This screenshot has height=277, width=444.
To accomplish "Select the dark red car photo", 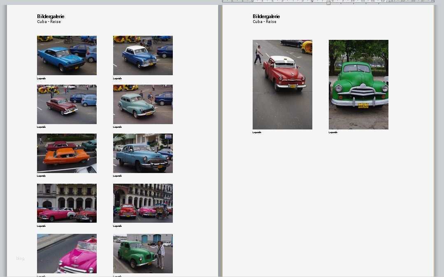I will click(x=67, y=104).
